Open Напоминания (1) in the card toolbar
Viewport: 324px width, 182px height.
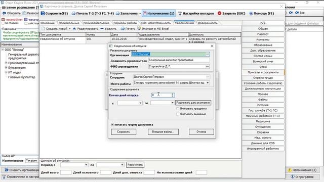coord(158,14)
